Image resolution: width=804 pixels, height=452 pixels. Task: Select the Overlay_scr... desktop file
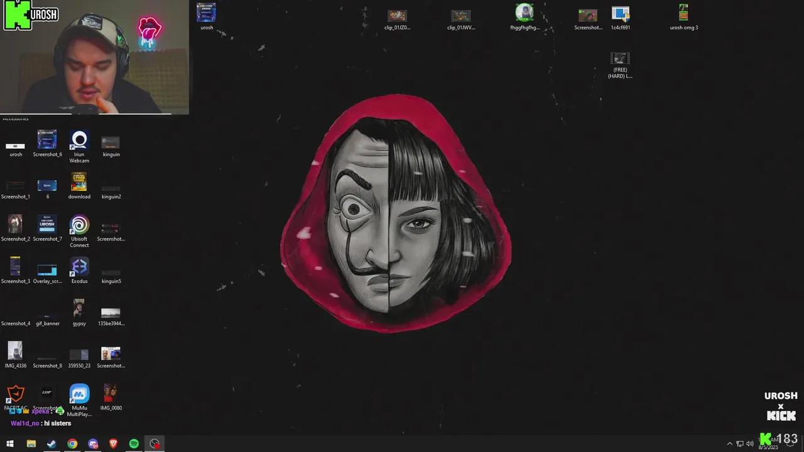47,273
